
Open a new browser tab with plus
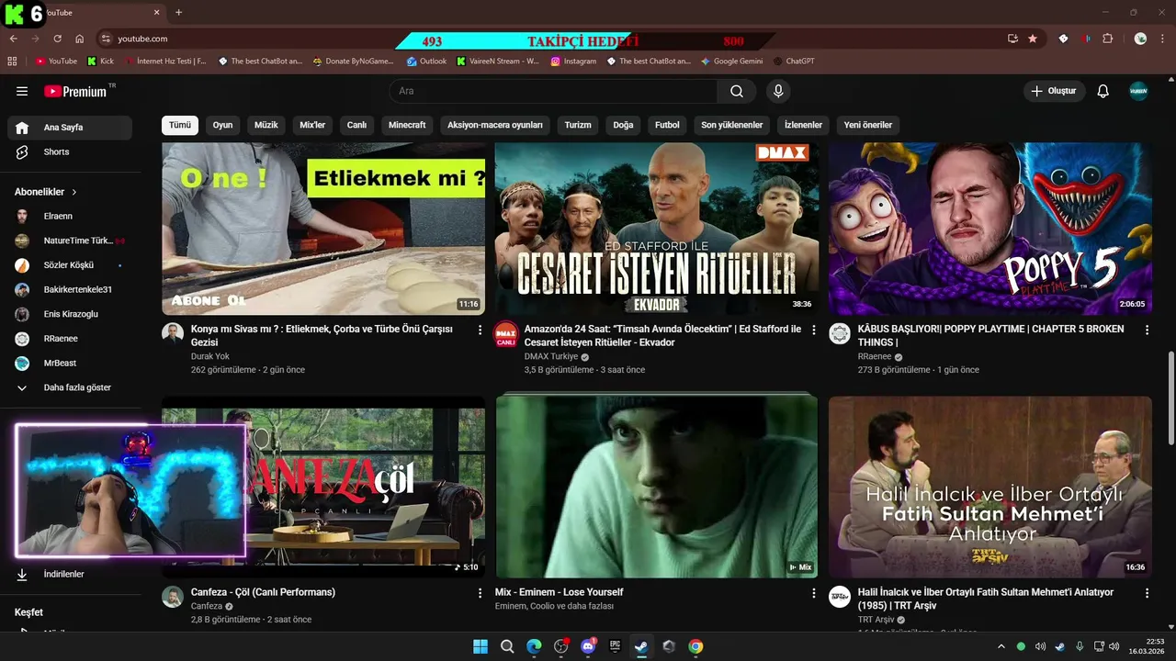pos(178,12)
